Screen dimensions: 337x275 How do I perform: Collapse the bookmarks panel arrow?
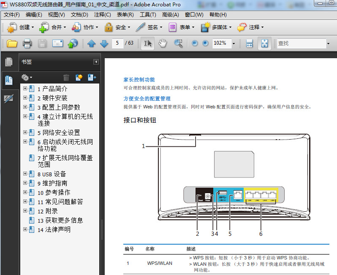click(96, 62)
